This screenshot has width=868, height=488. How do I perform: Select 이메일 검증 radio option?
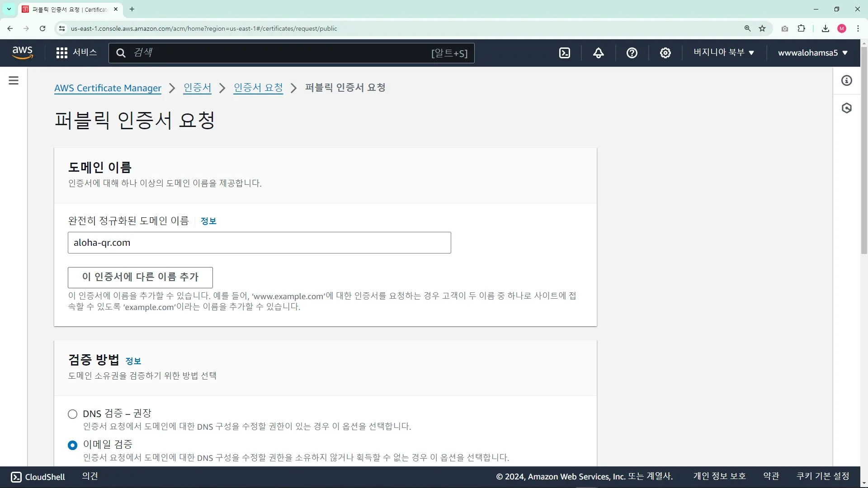click(72, 445)
